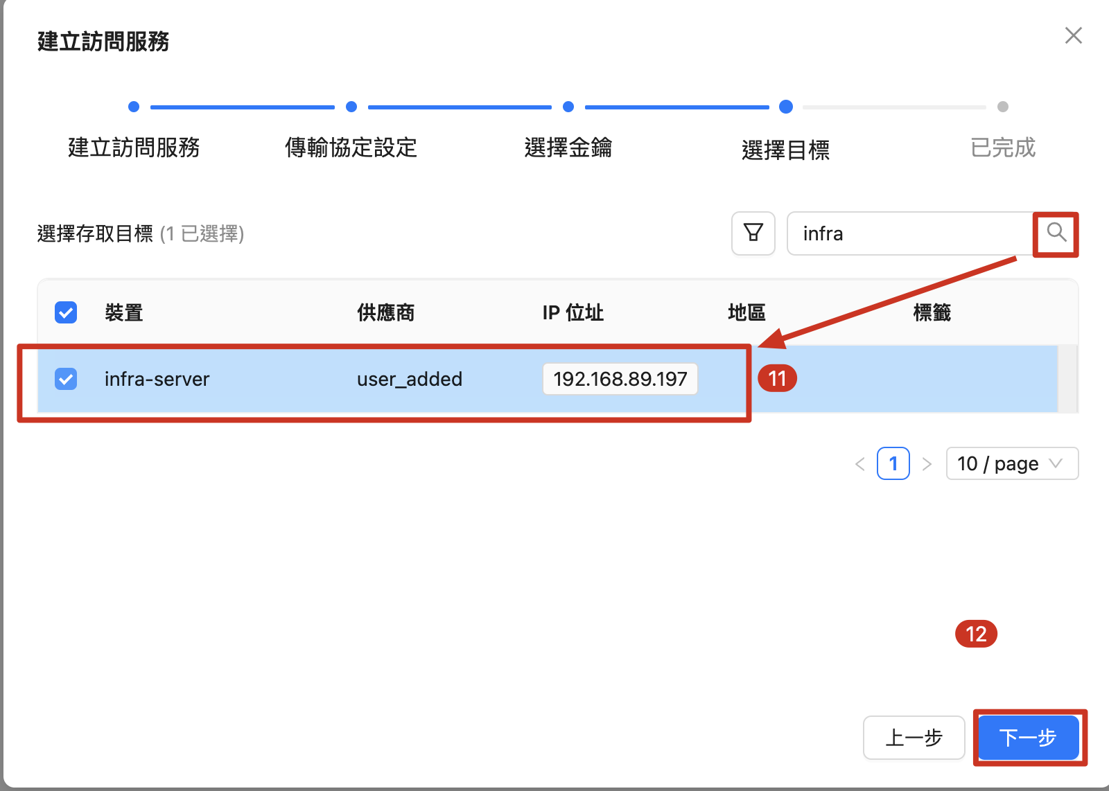Click the 選擇目標 step label
This screenshot has width=1109, height=791.
(x=785, y=150)
